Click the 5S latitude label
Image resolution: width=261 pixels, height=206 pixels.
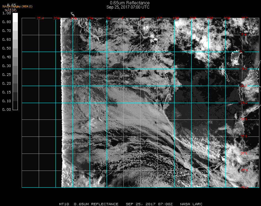[244, 68]
